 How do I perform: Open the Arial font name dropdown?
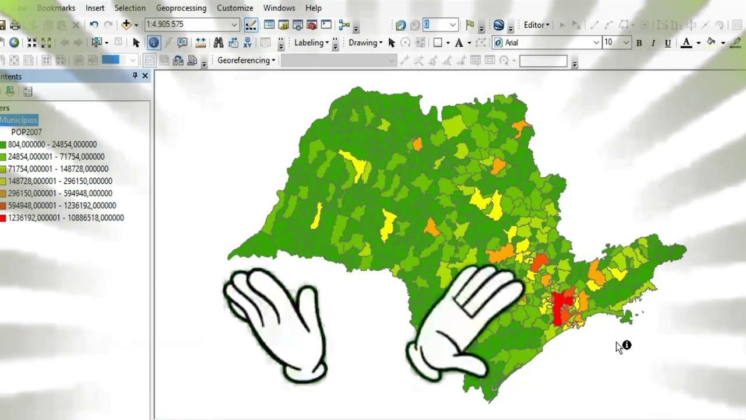point(596,43)
